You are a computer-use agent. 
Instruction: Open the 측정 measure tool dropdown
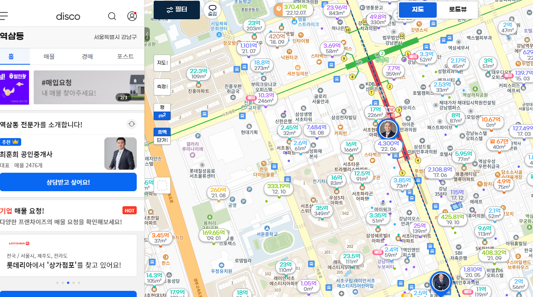(162, 87)
